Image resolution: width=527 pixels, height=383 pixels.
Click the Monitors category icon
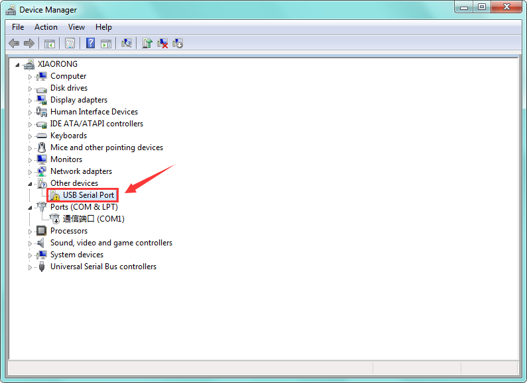click(x=42, y=159)
